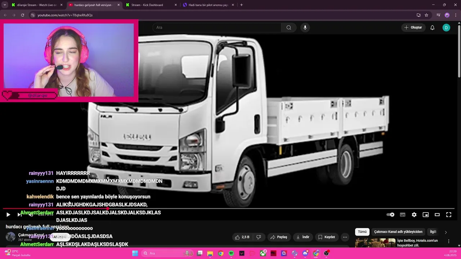Switch to miniplayer mode
Screen dimensions: 461x259
pos(426,215)
